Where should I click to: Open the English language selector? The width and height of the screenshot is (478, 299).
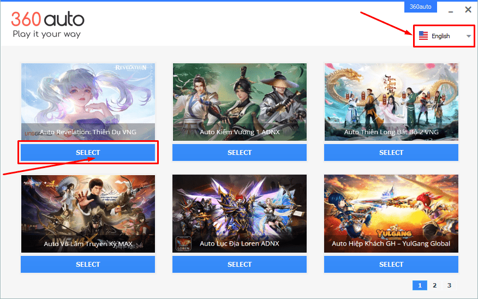coord(444,36)
